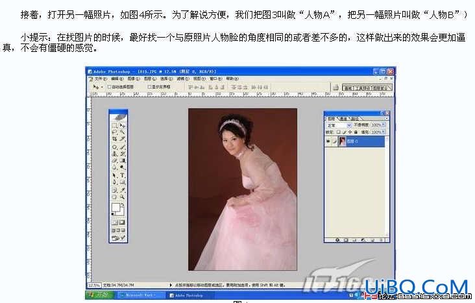
Task: Open the Edit menu
Action: pyautogui.click(x=117, y=79)
